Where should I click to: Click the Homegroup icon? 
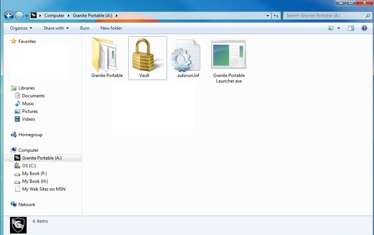(x=14, y=135)
